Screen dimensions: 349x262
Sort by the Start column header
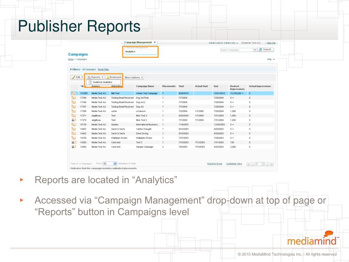tap(181, 86)
